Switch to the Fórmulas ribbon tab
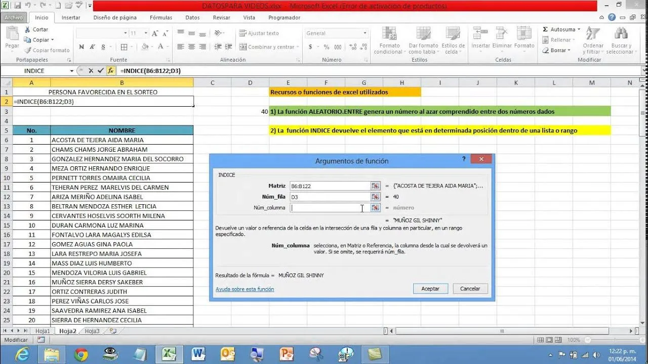 160,17
